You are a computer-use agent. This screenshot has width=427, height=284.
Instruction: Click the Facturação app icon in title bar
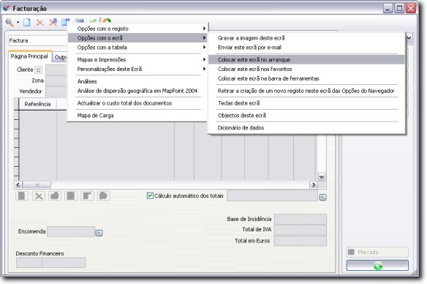pos(7,8)
